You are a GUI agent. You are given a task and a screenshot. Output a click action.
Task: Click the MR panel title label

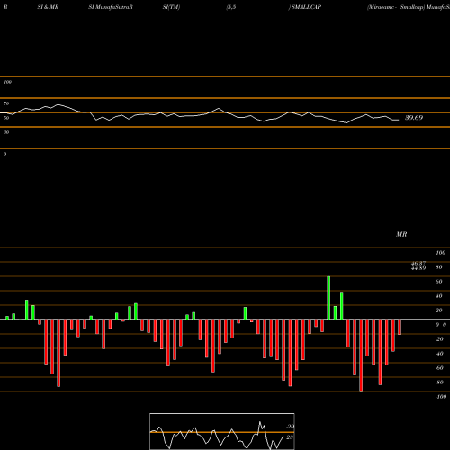(401, 234)
